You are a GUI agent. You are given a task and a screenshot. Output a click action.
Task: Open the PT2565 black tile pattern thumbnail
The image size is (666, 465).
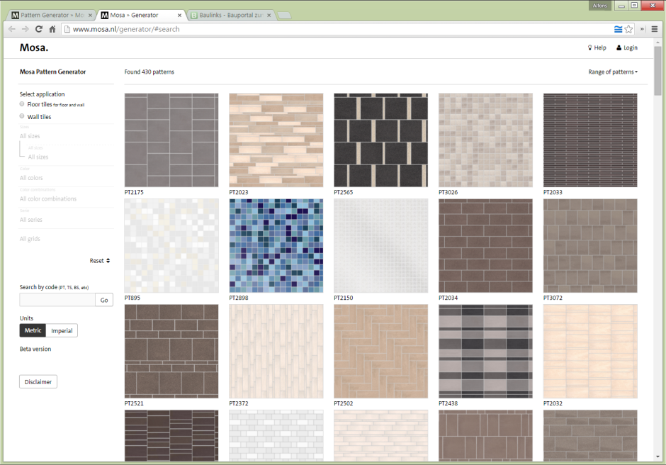click(380, 140)
